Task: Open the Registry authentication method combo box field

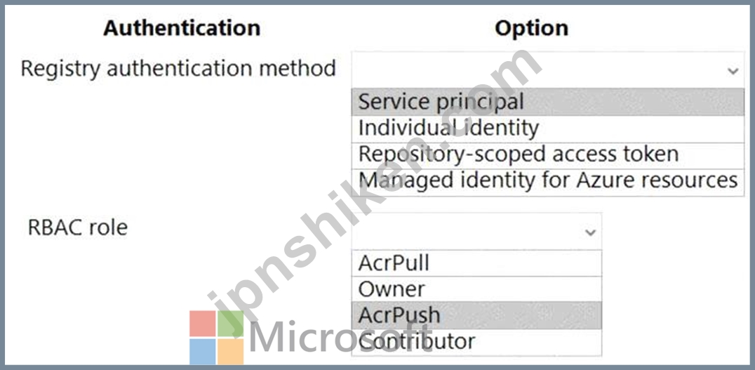Action: click(x=548, y=70)
